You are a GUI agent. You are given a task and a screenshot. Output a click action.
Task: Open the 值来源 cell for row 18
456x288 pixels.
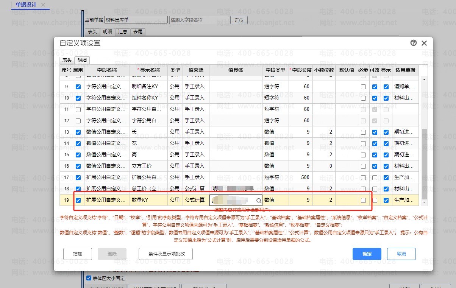coord(195,188)
